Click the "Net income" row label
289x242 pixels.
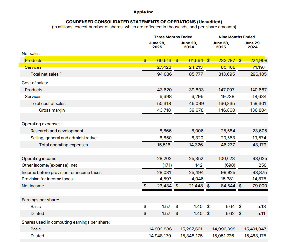[33, 186]
